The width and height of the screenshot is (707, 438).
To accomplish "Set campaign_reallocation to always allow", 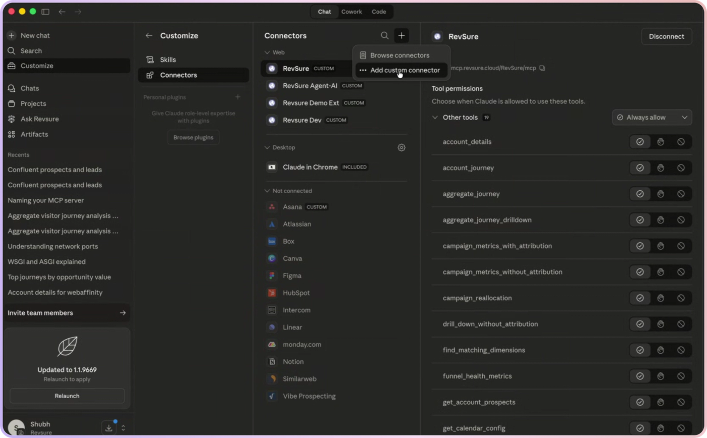I will click(640, 298).
